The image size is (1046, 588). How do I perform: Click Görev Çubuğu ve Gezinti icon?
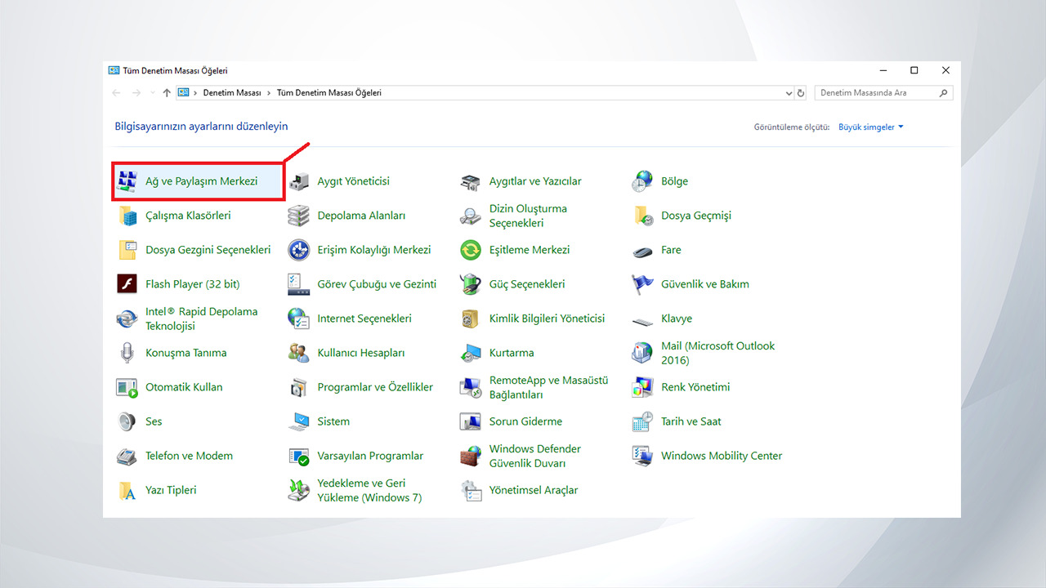point(299,284)
